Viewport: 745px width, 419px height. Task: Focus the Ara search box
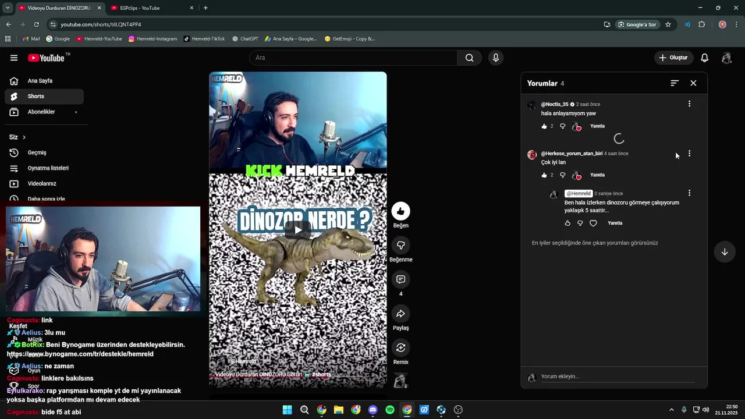pyautogui.click(x=353, y=58)
